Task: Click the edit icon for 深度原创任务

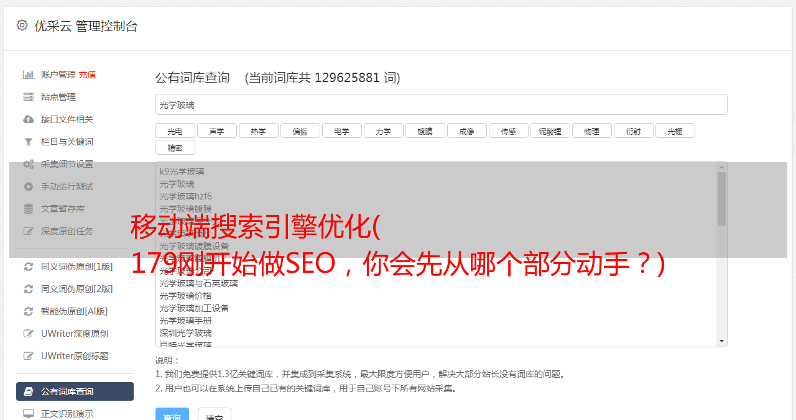Action: click(28, 231)
